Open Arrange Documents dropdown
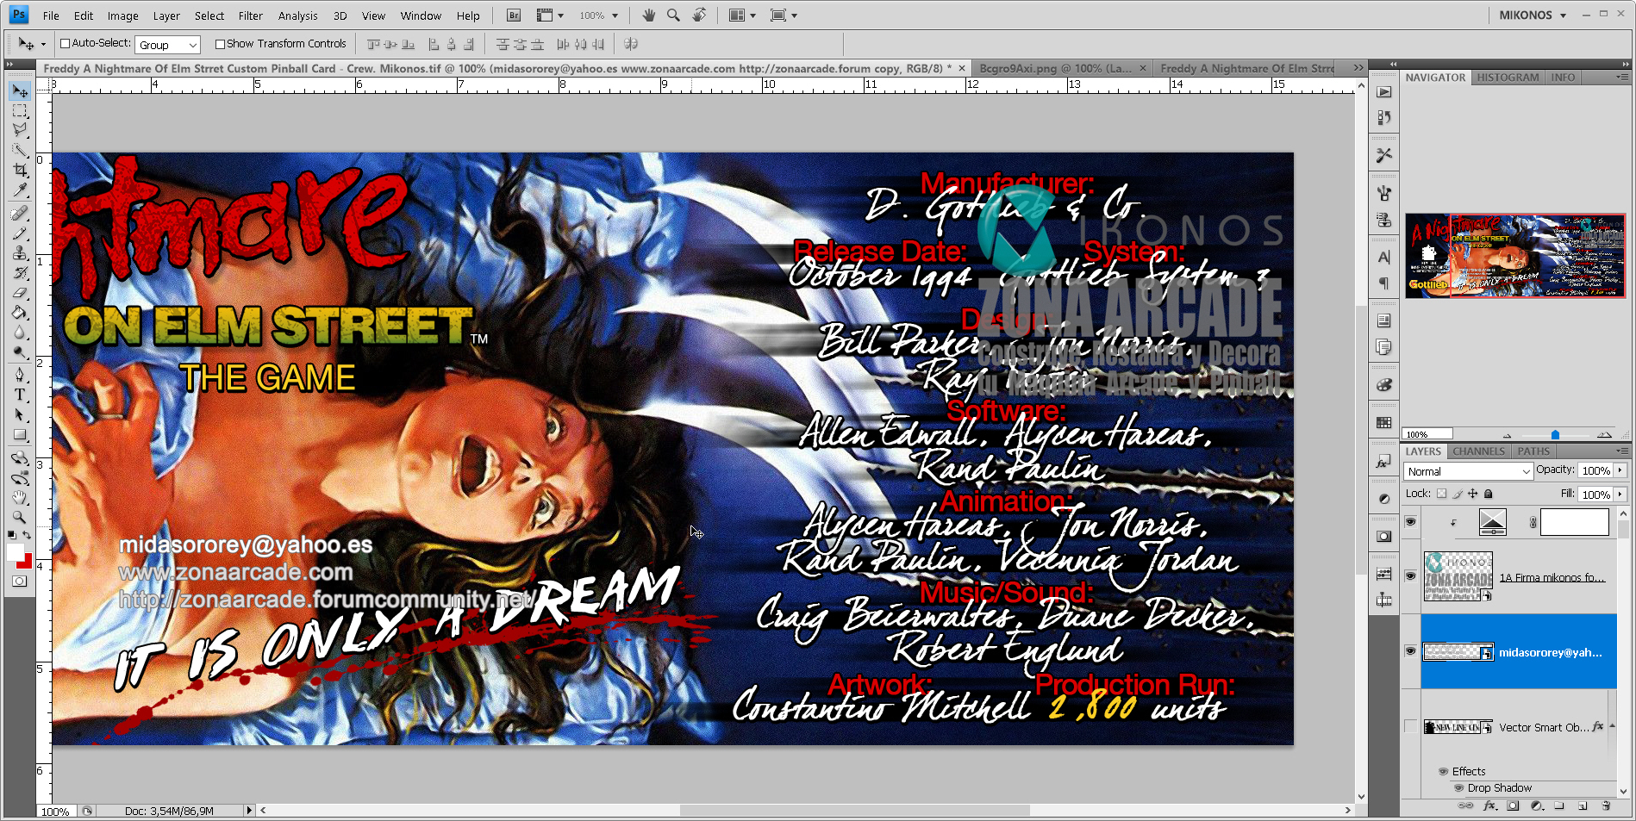This screenshot has width=1636, height=821. (742, 16)
